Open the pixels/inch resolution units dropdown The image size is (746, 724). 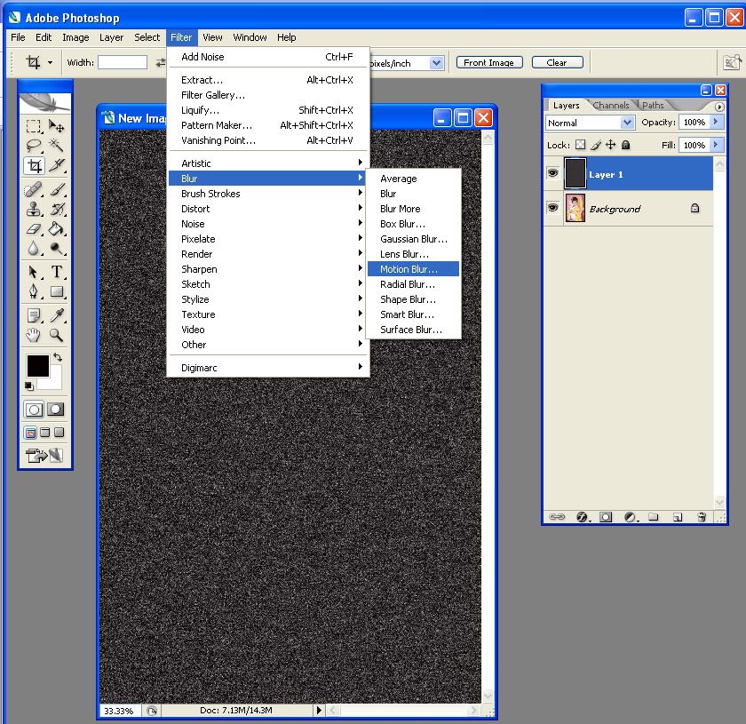pos(436,63)
